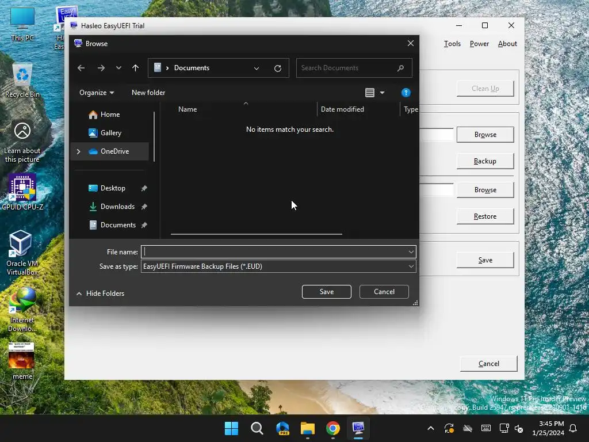Close the Browse dialog
The width and height of the screenshot is (589, 442).
point(411,44)
